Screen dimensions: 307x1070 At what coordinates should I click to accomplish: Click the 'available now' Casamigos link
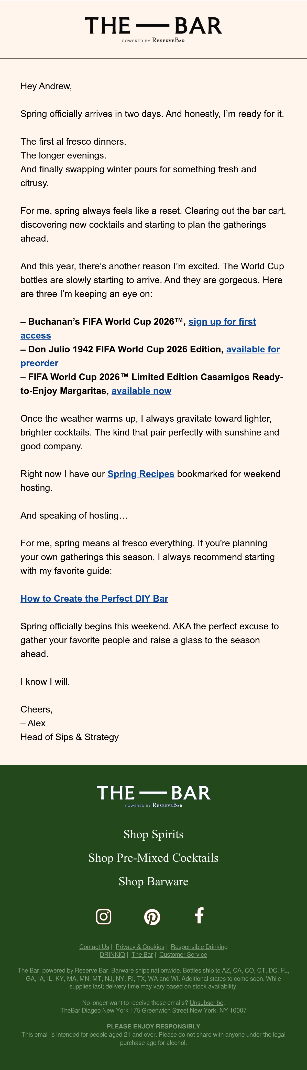click(x=141, y=391)
